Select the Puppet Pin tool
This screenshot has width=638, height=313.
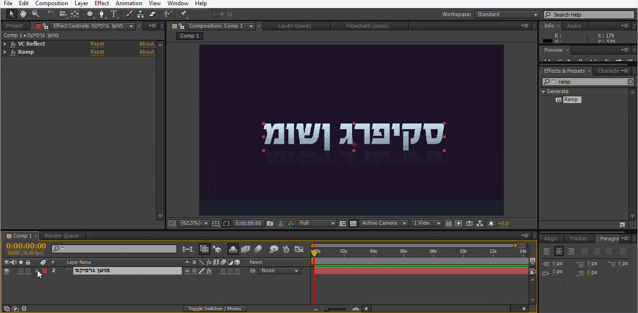pyautogui.click(x=183, y=14)
